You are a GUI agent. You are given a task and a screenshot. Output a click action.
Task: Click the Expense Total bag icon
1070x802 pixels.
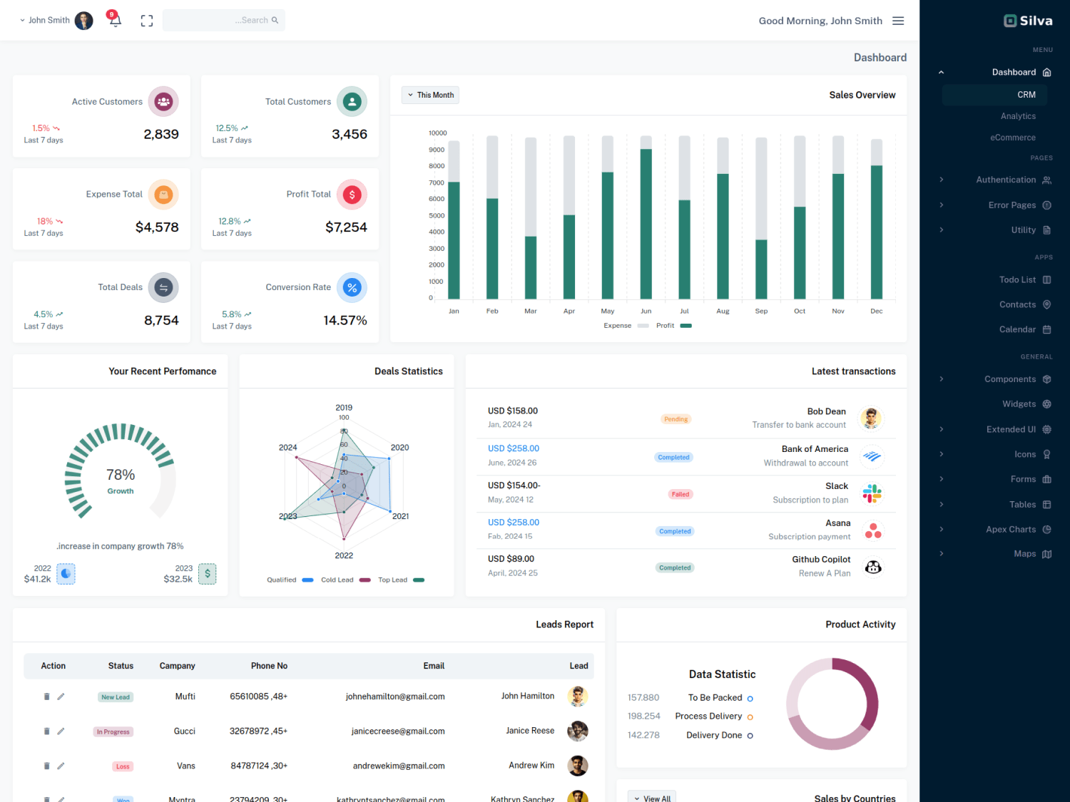pos(163,195)
